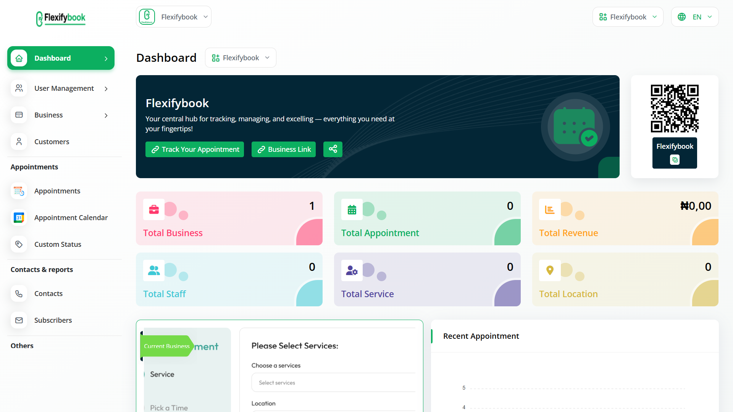The height and width of the screenshot is (412, 733).
Task: Click the Business Link button
Action: [283, 149]
